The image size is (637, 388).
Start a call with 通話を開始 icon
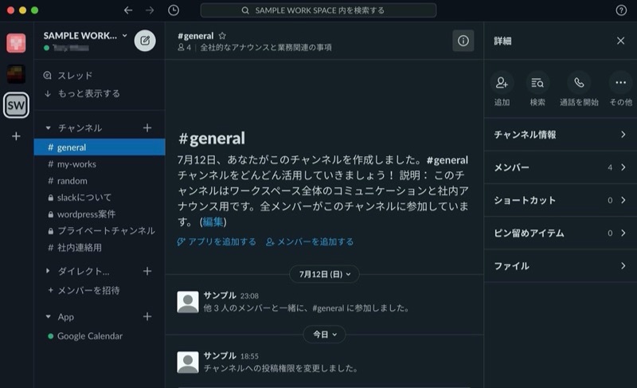coord(579,83)
